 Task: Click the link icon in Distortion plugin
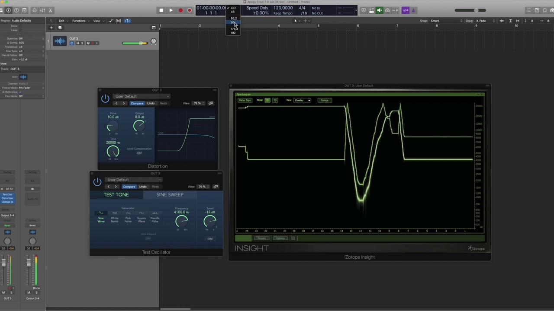click(211, 103)
